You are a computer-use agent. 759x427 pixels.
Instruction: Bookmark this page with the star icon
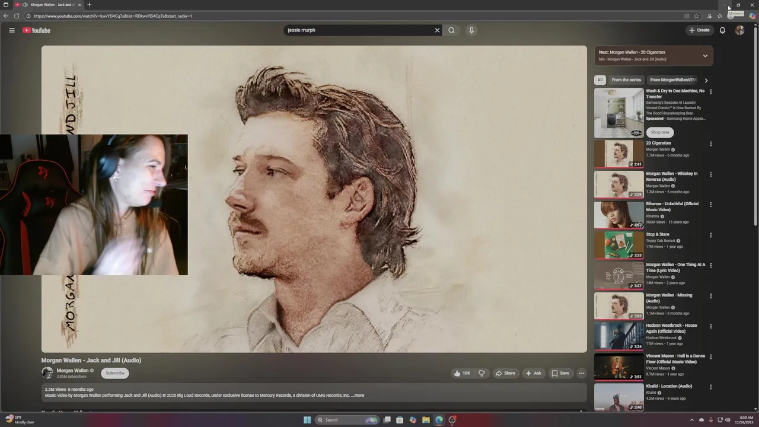pos(697,16)
